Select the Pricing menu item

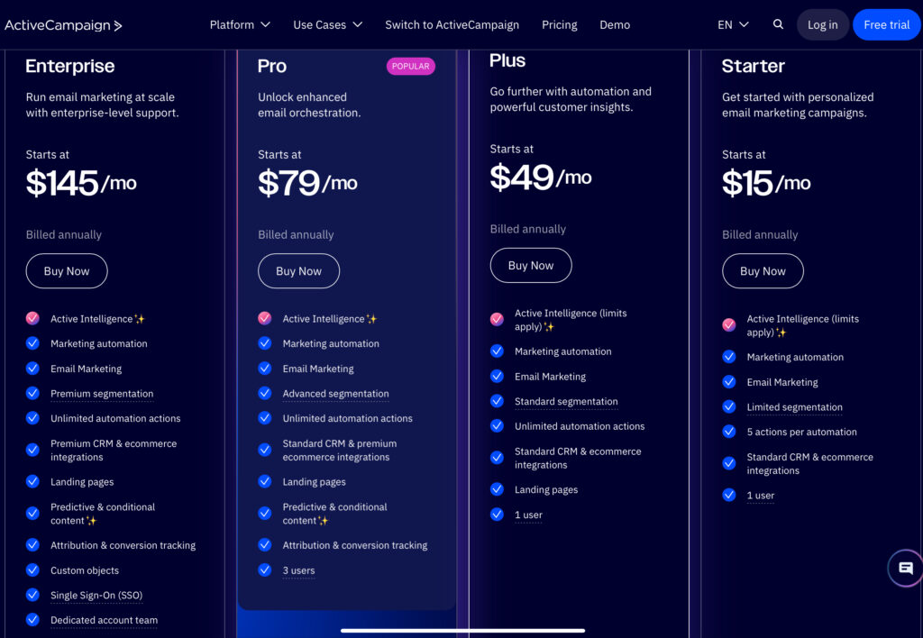[x=559, y=24]
